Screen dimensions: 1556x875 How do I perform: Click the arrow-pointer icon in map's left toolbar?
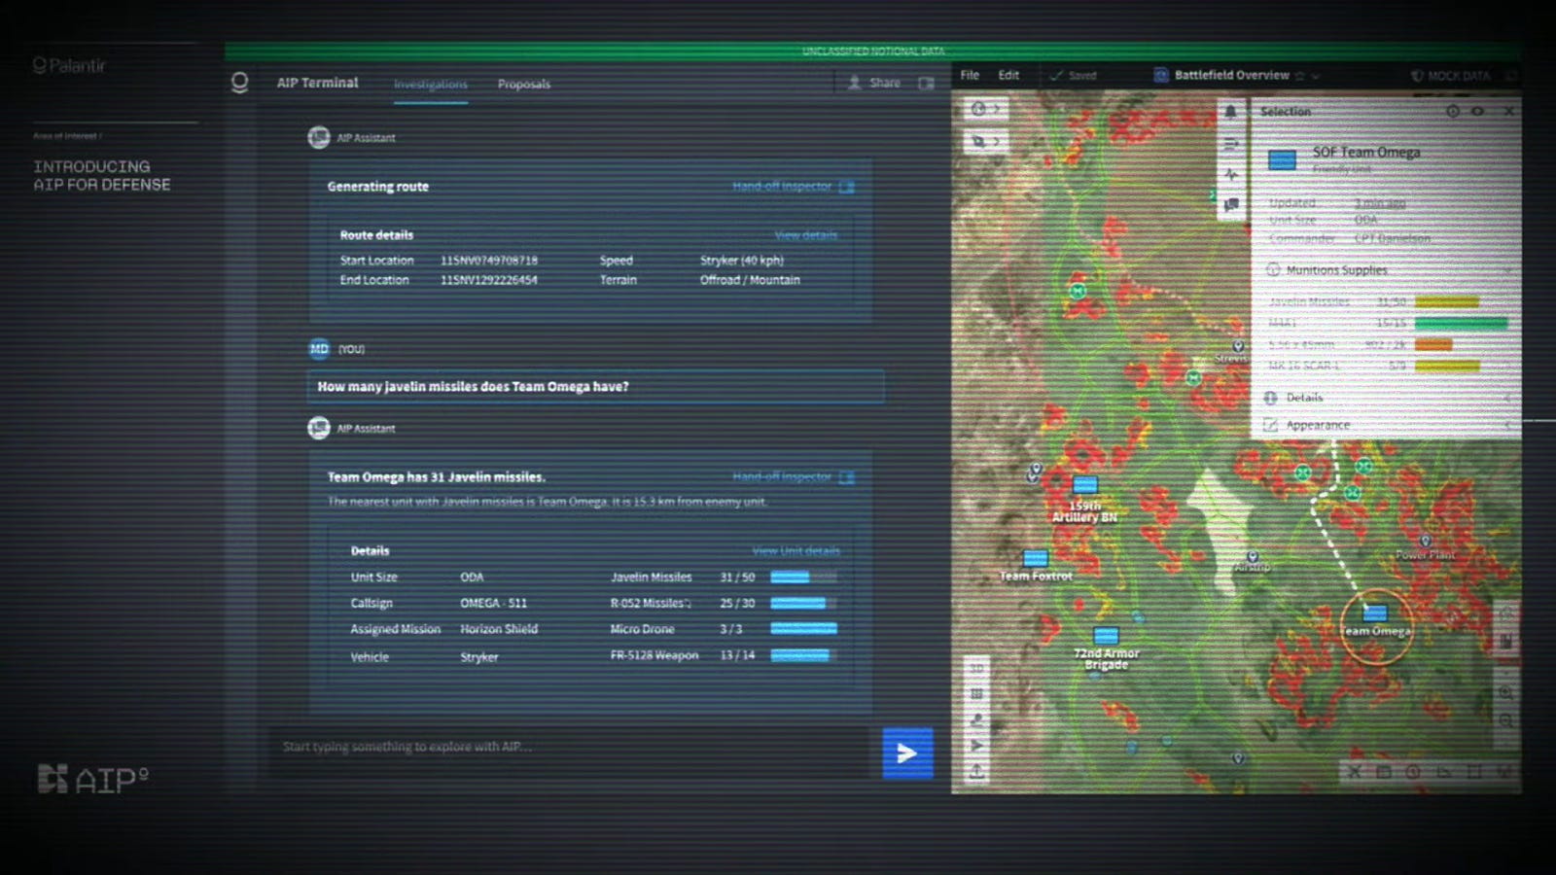tap(976, 746)
